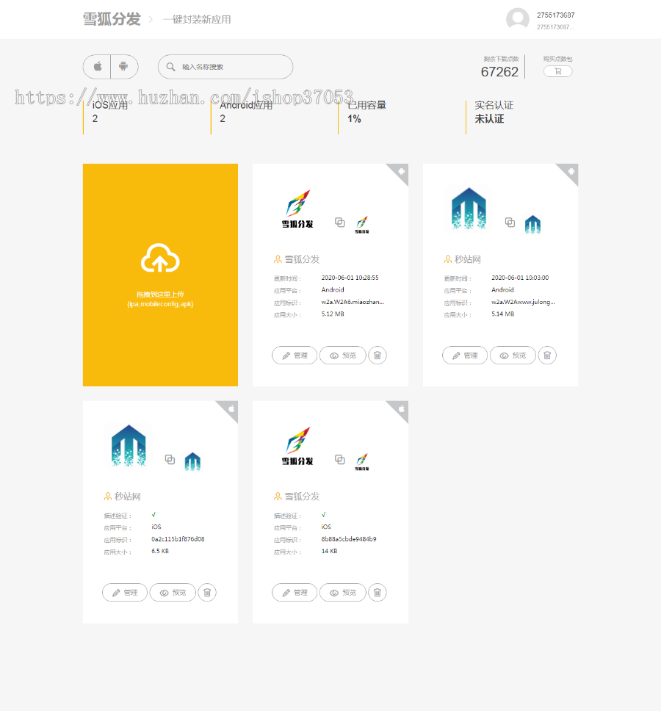Manage the iOS 雪狐分发 app
The height and width of the screenshot is (711, 661).
tap(295, 593)
